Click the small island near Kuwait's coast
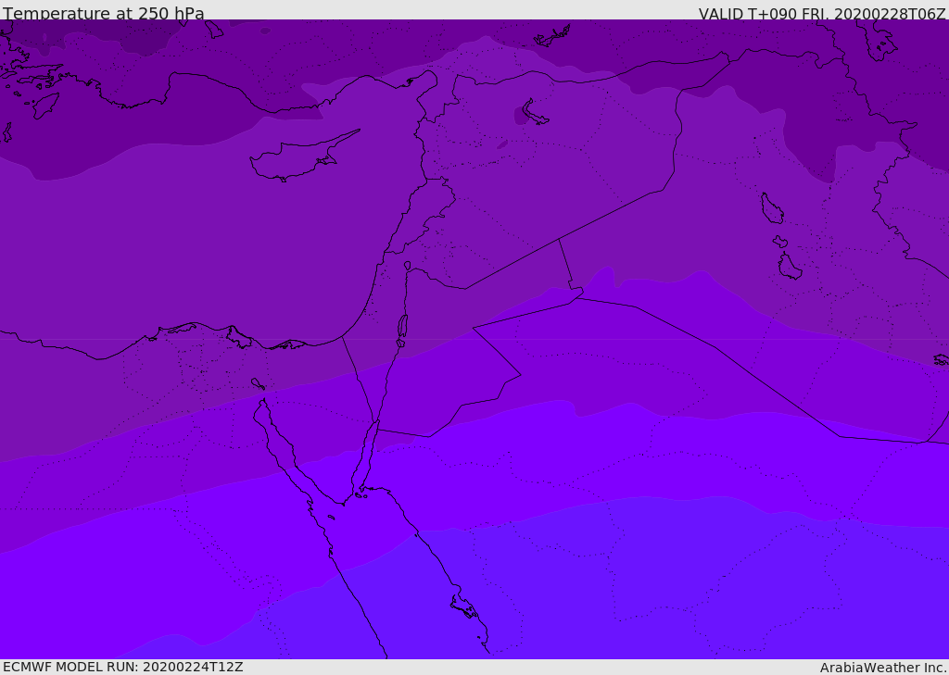Image resolution: width=949 pixels, height=675 pixels. 941,359
